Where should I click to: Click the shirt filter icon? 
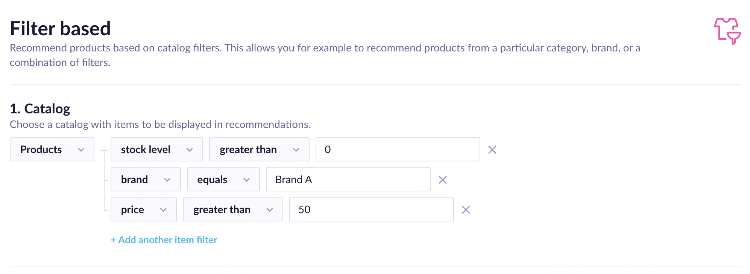727,31
